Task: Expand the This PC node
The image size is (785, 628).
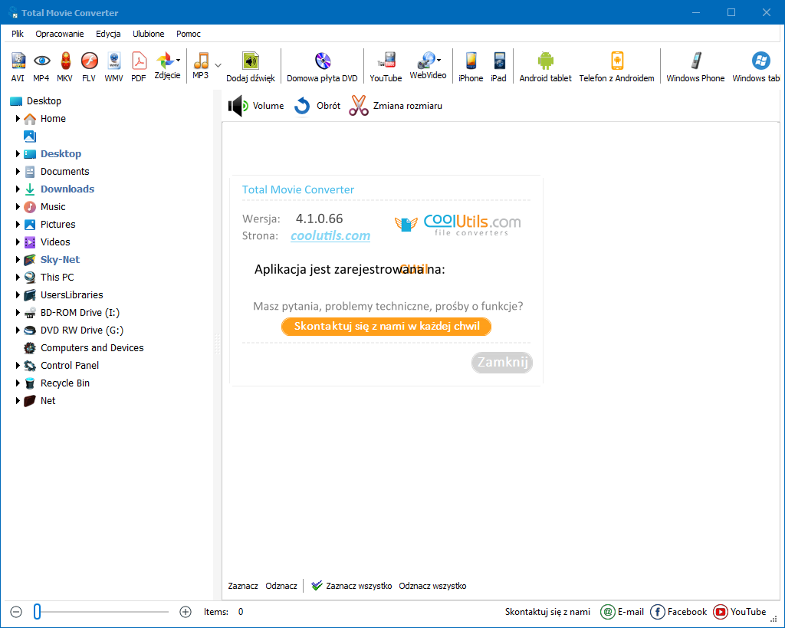Action: tap(18, 277)
